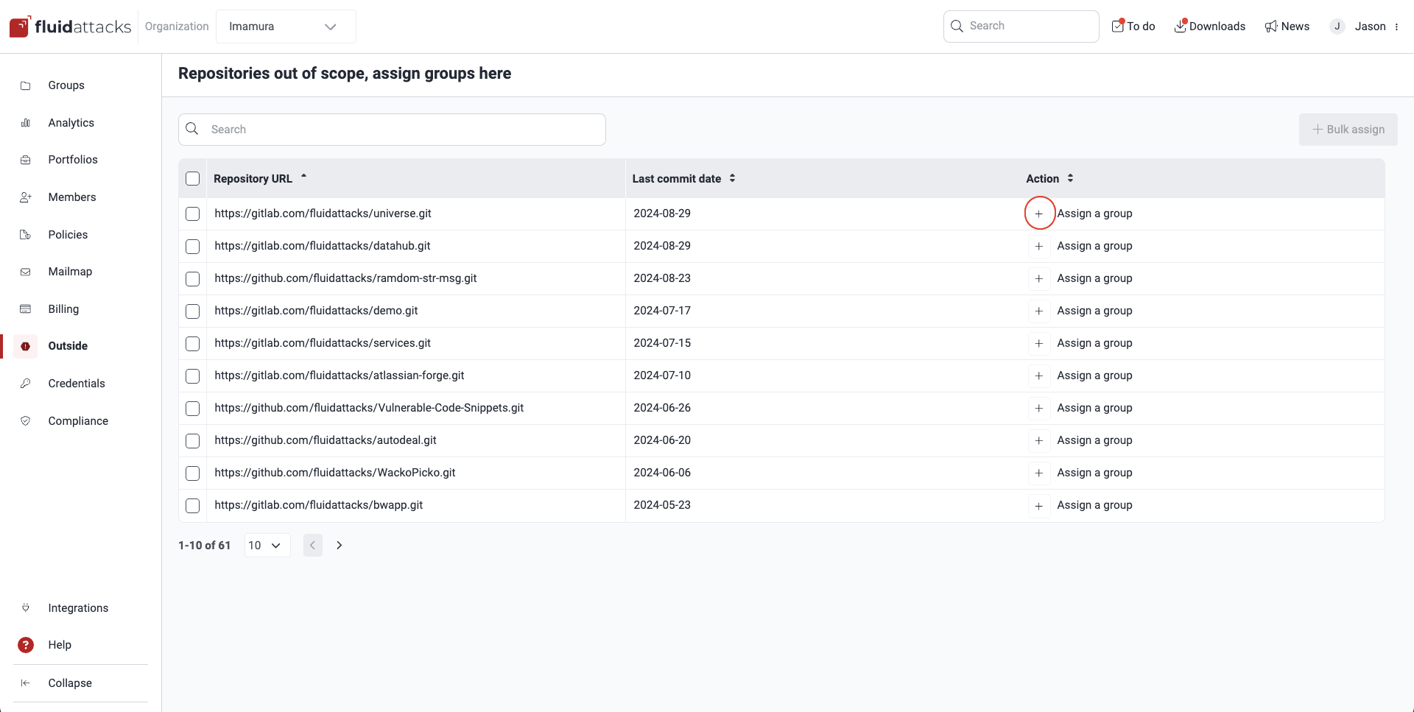Click the plus icon for atlassian-forge.git
The image size is (1414, 712).
tap(1039, 376)
